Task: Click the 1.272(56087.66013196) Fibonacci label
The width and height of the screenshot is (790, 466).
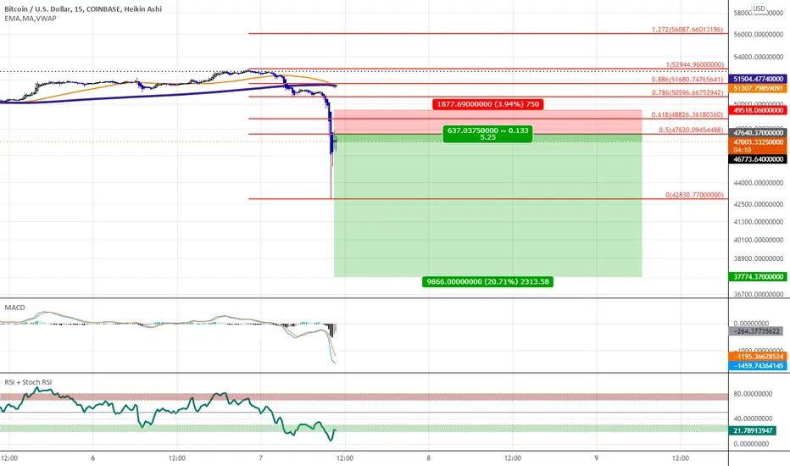Action: [x=687, y=29]
